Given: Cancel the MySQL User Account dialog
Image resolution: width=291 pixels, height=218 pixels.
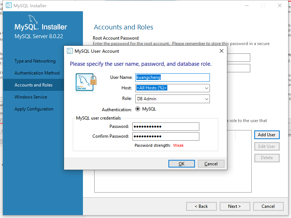Looking at the screenshot, I should (x=211, y=163).
